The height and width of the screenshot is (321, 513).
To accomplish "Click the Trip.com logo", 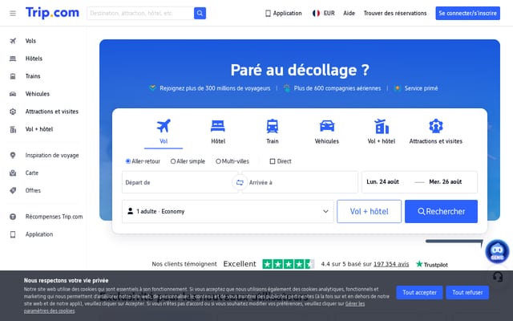I will (x=52, y=13).
